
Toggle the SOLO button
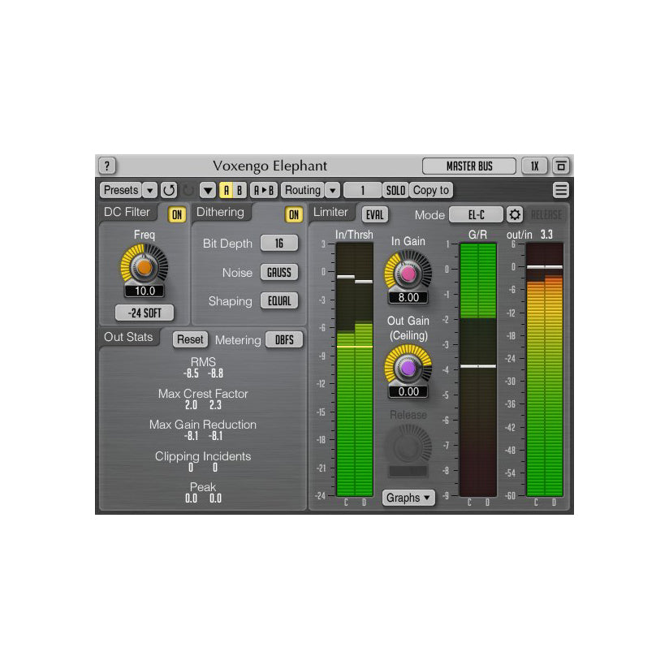click(395, 190)
